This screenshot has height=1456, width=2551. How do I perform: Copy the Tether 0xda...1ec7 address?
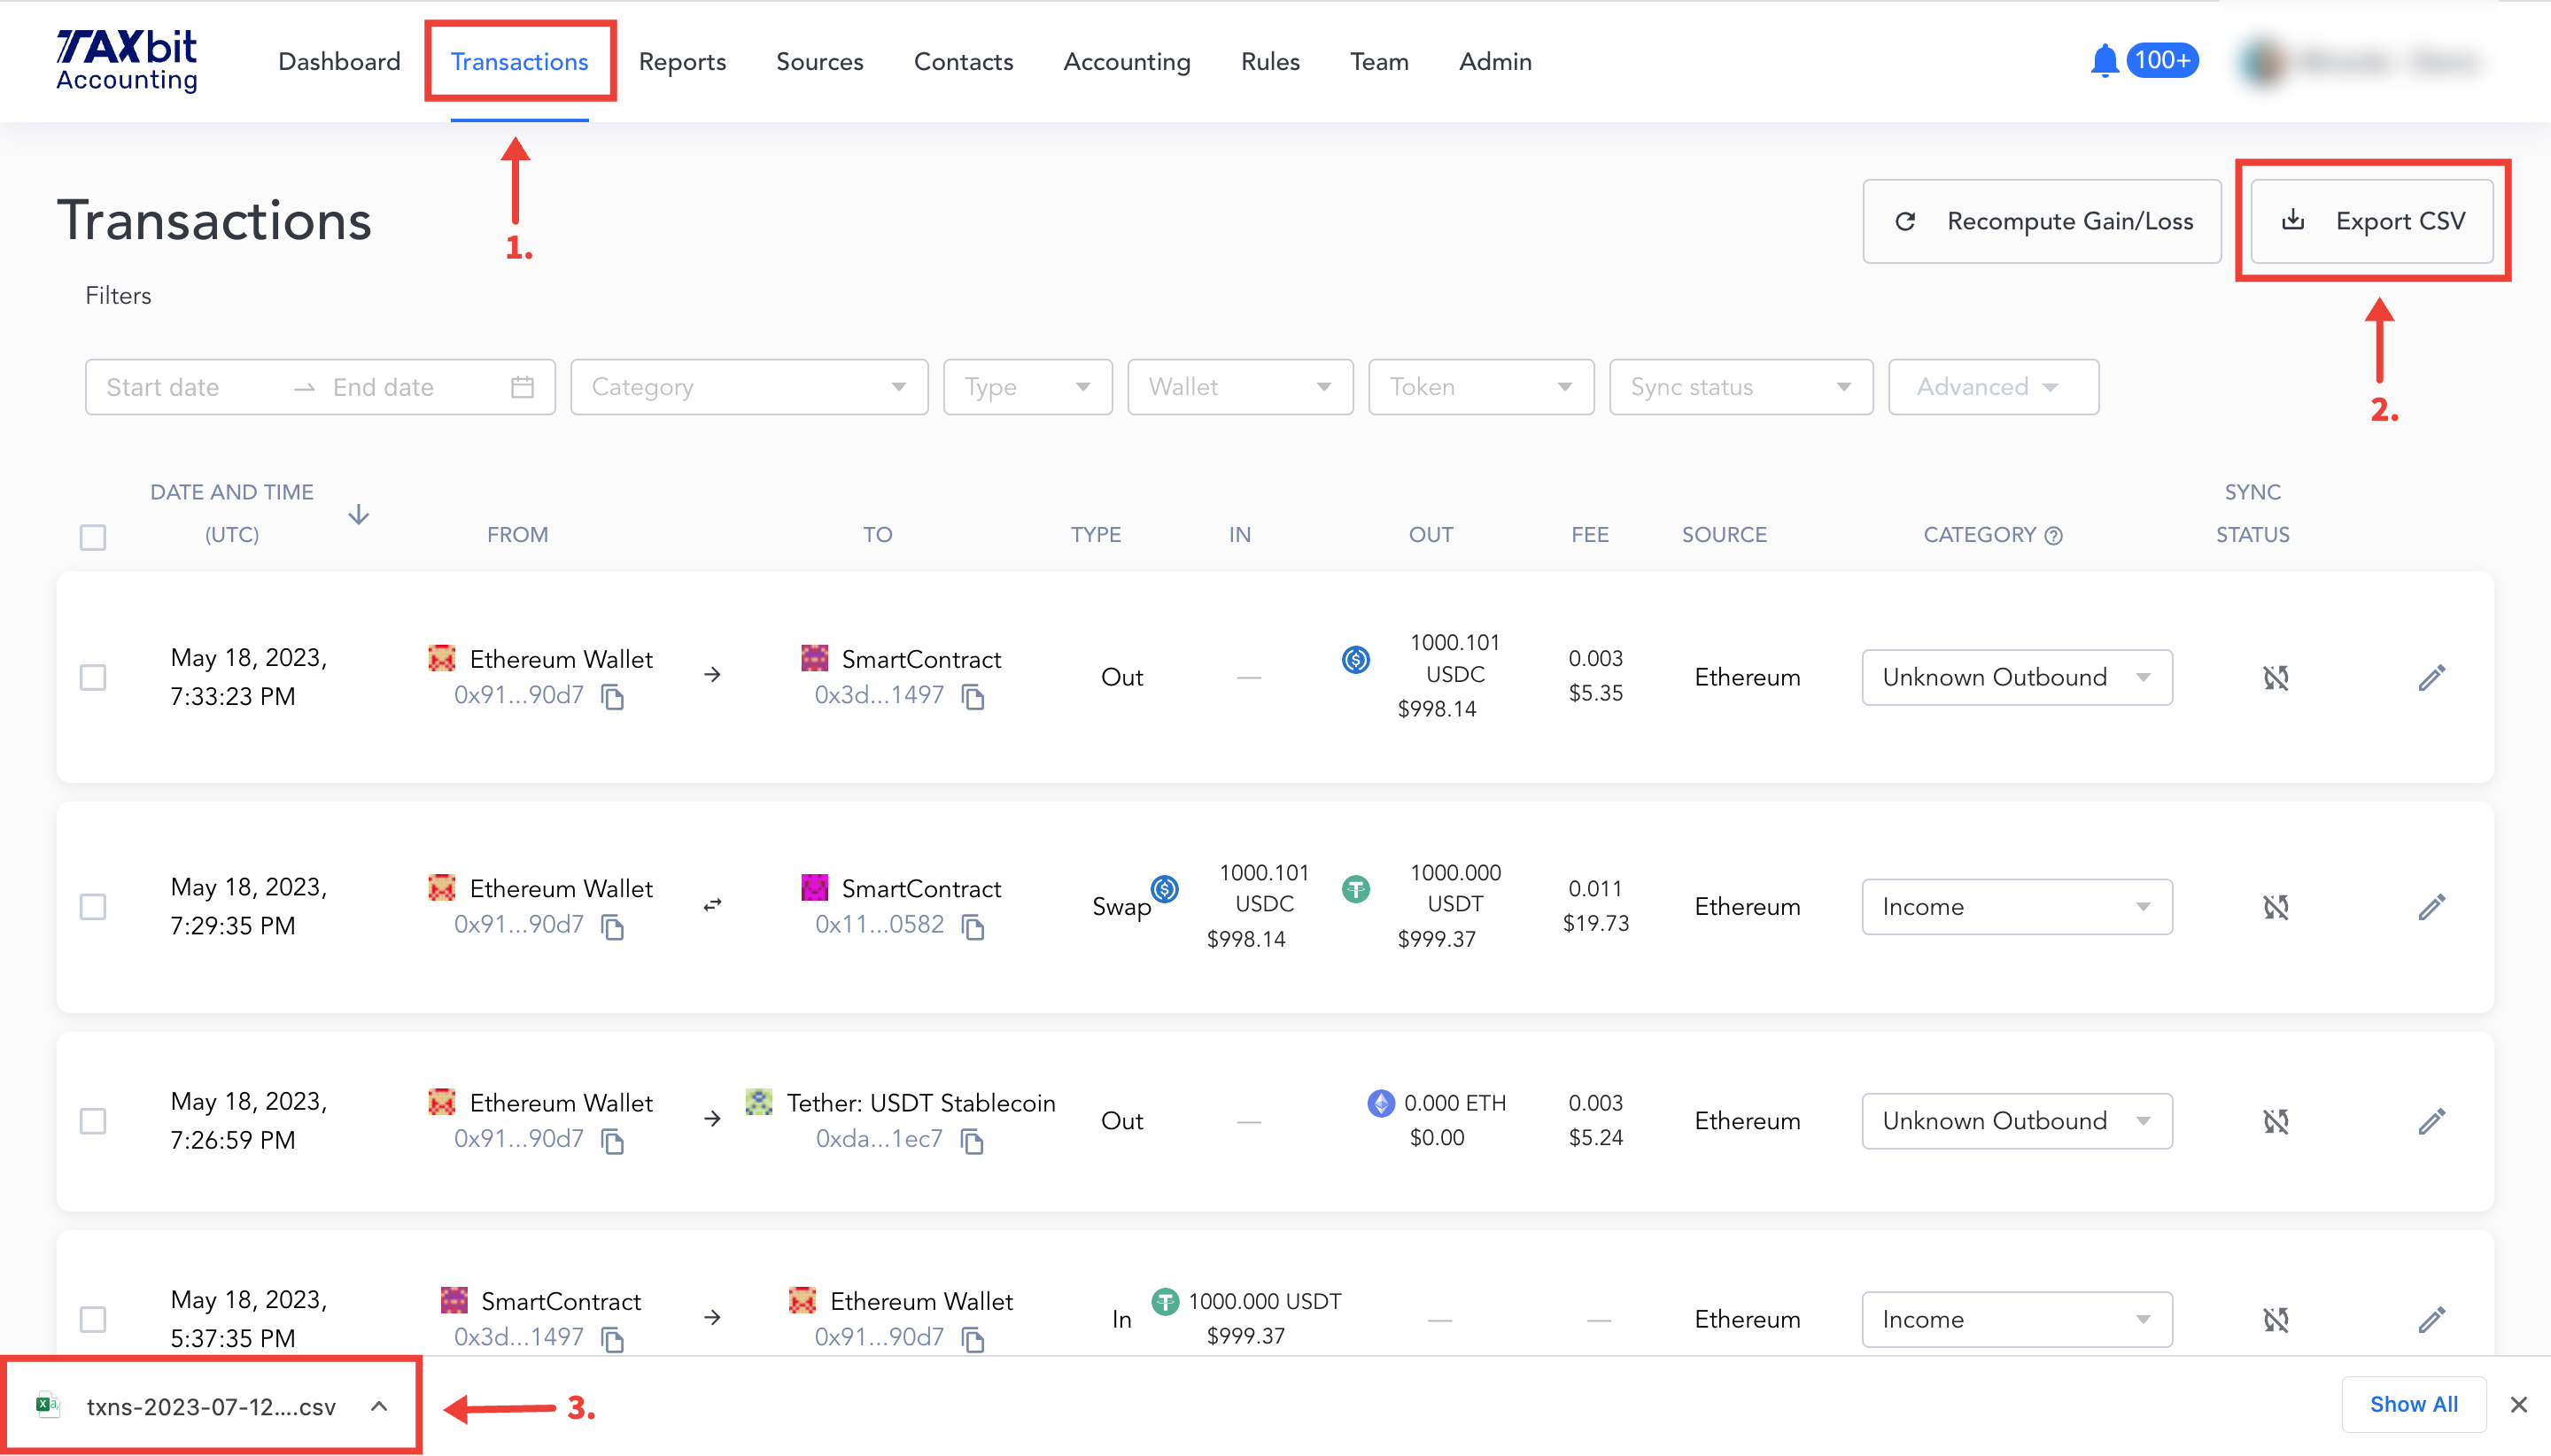tap(972, 1141)
